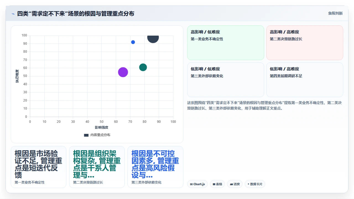Click the Chart.js tag
Screen dimensions: 354x199
tap(197, 184)
